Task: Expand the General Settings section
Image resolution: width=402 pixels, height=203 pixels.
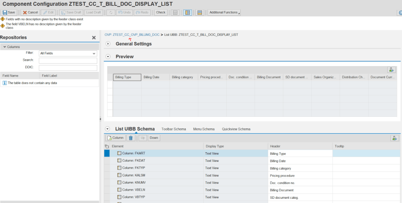Action: point(108,44)
